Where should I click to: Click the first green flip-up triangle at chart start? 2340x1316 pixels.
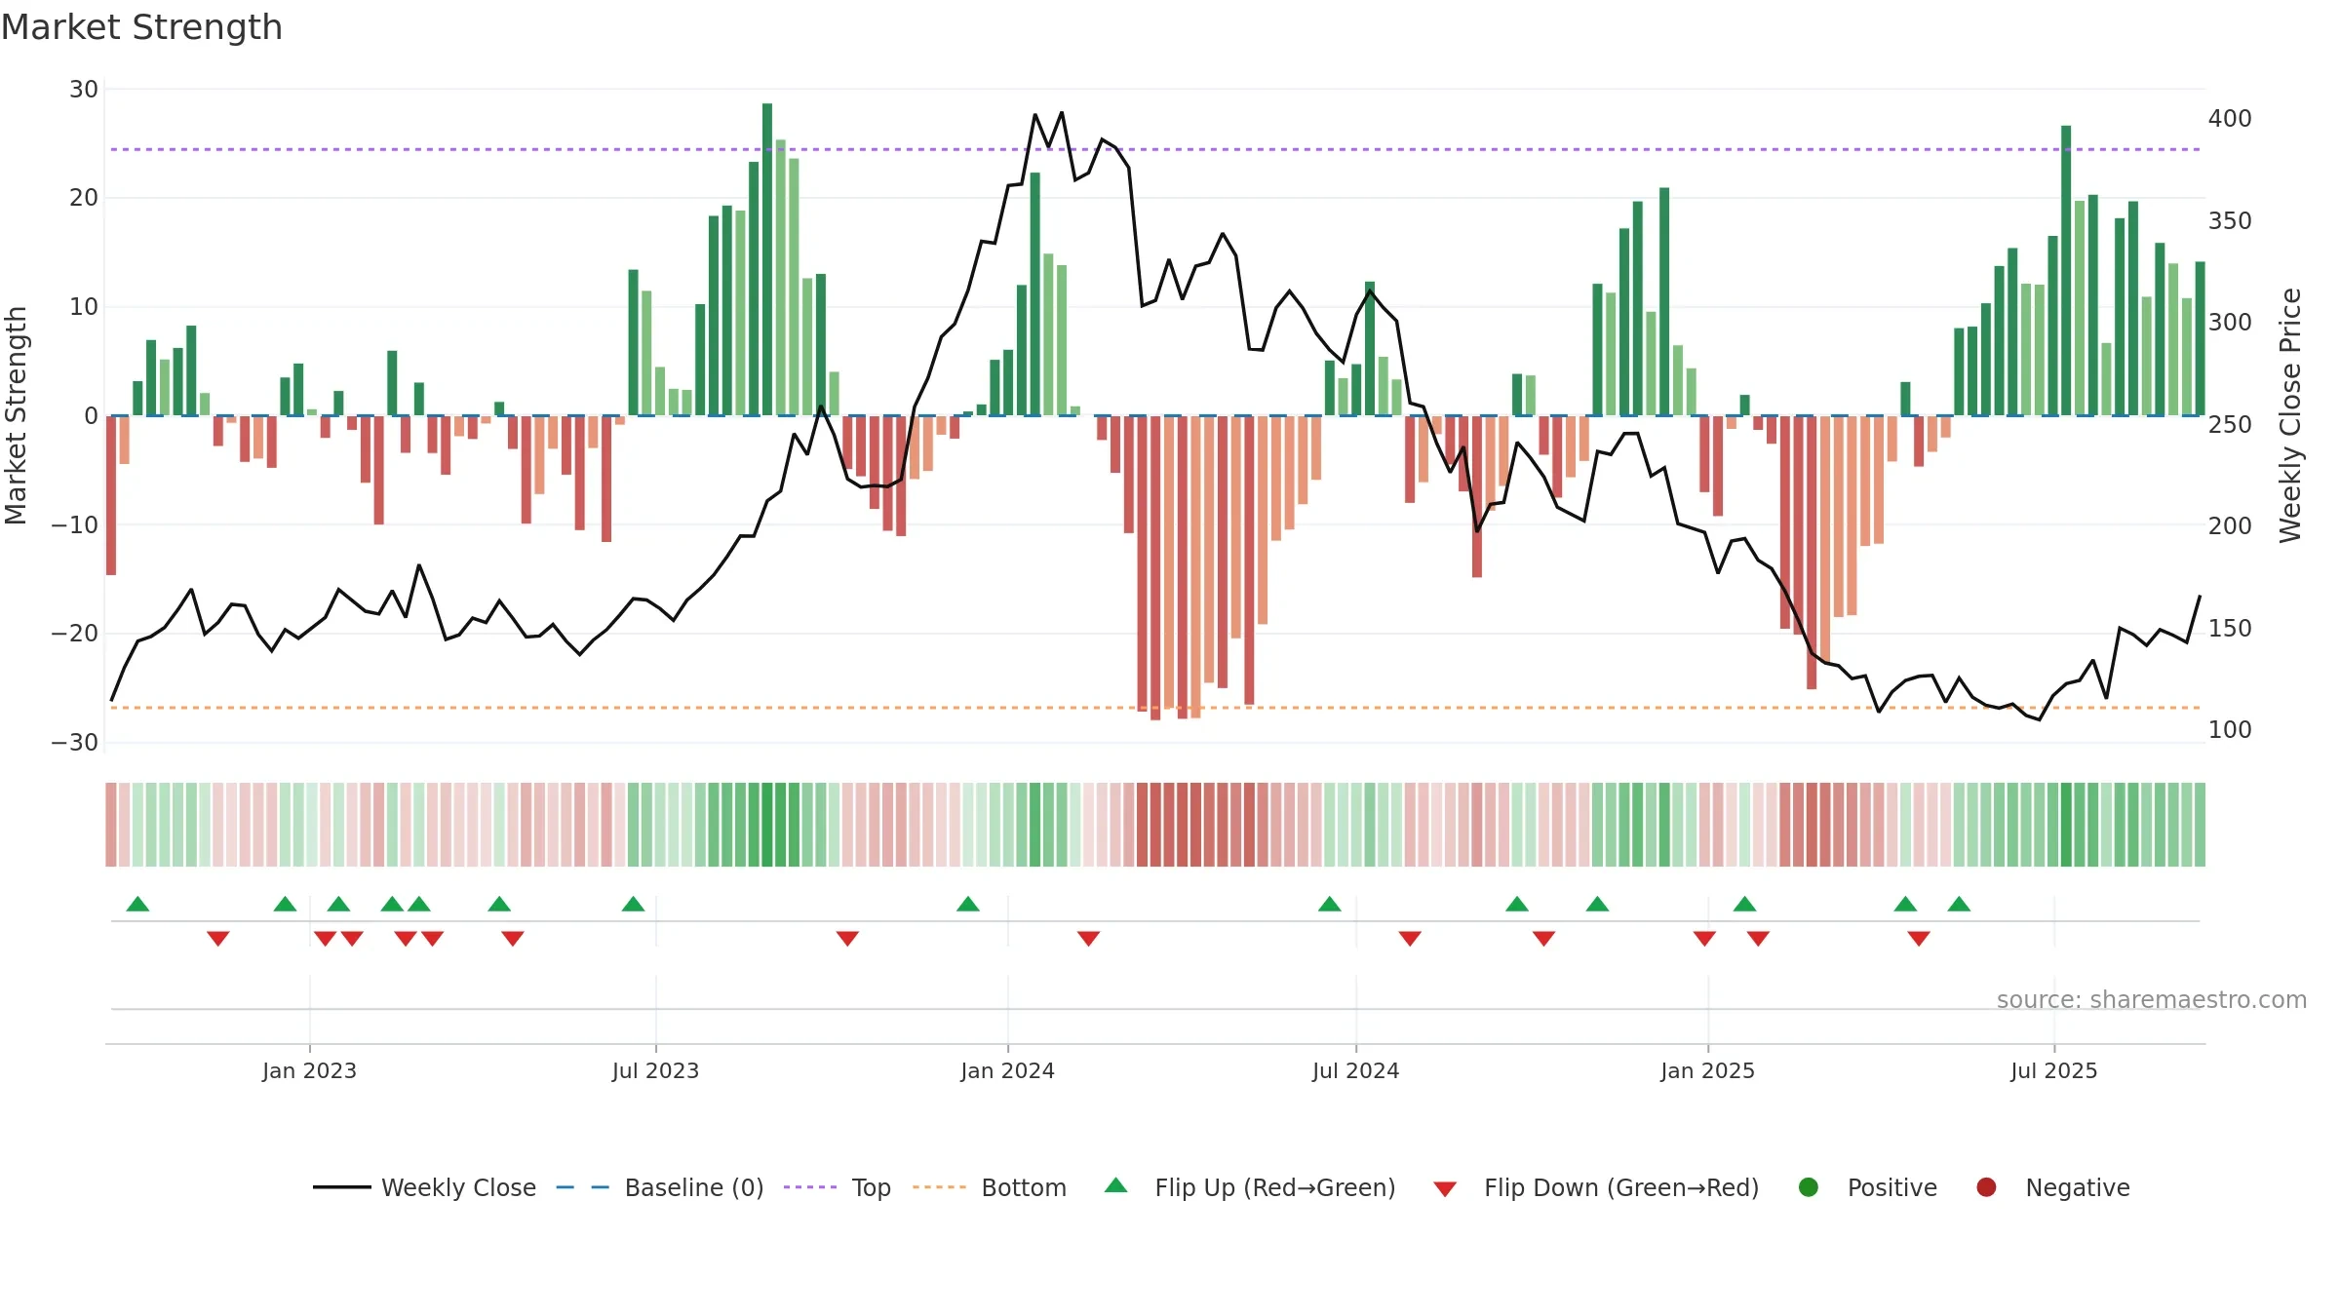pyautogui.click(x=137, y=904)
